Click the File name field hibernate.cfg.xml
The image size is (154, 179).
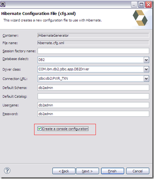(93, 43)
